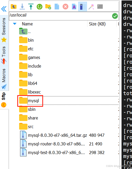Screen dimensions: 132x169
Task: Click the sort arrow triangle near Name
Action: pos(15,24)
